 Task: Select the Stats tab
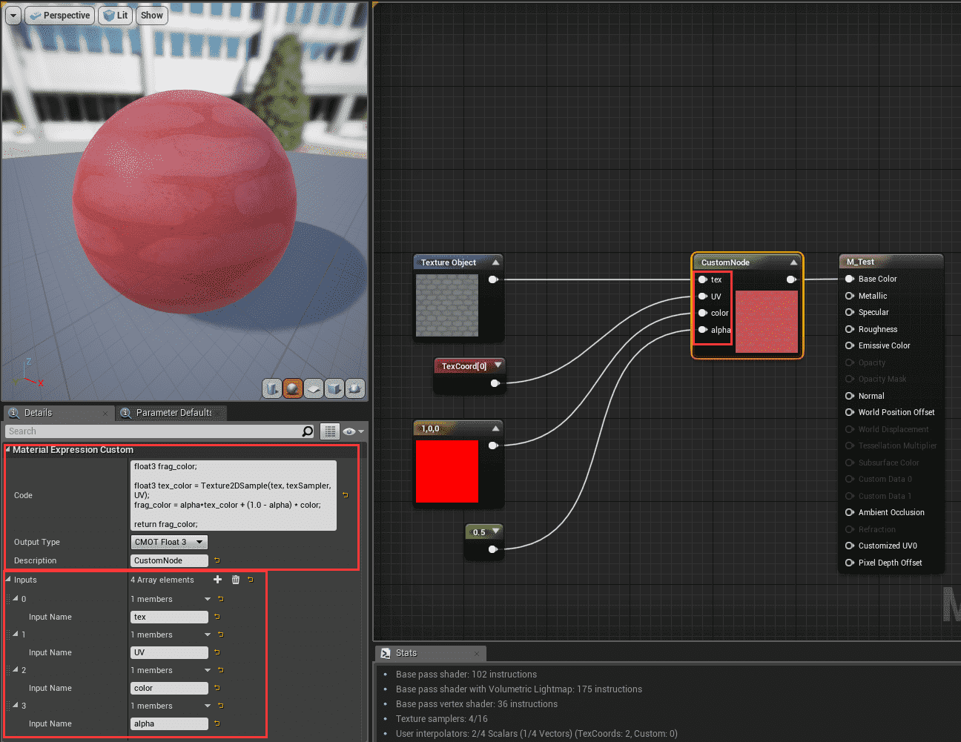point(406,653)
